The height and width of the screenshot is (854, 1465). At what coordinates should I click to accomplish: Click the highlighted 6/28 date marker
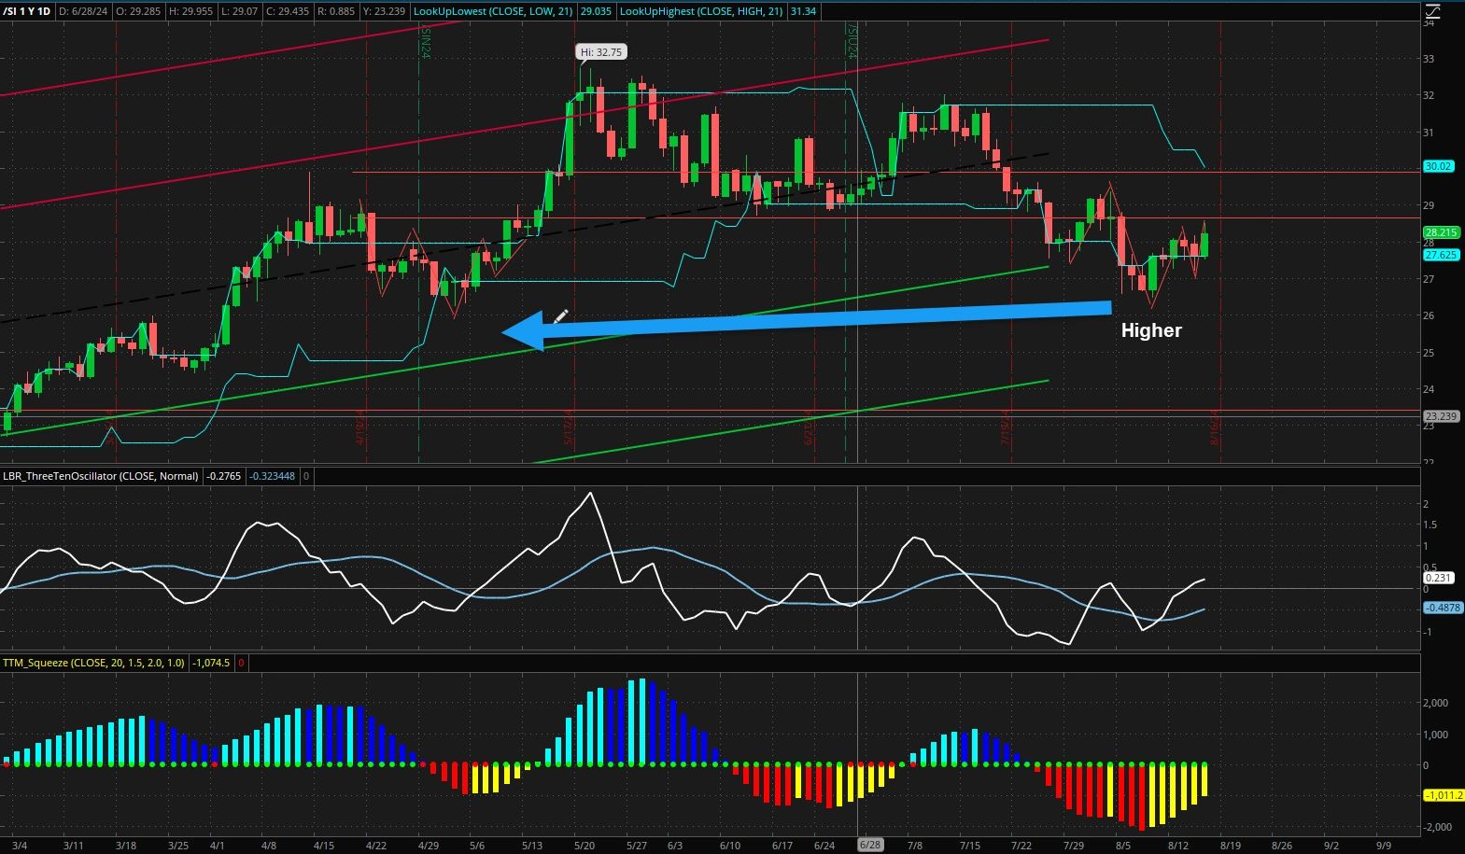[x=870, y=845]
